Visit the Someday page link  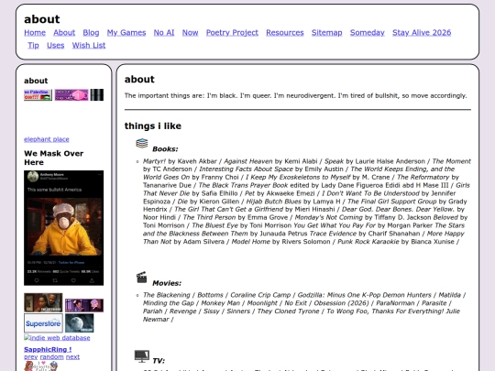(x=368, y=32)
